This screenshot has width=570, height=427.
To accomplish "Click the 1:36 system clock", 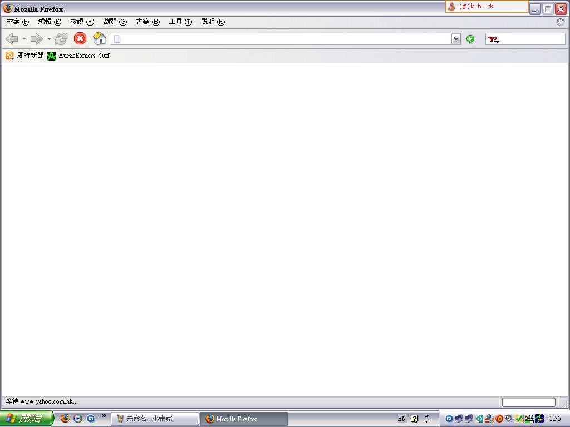I will [x=555, y=419].
